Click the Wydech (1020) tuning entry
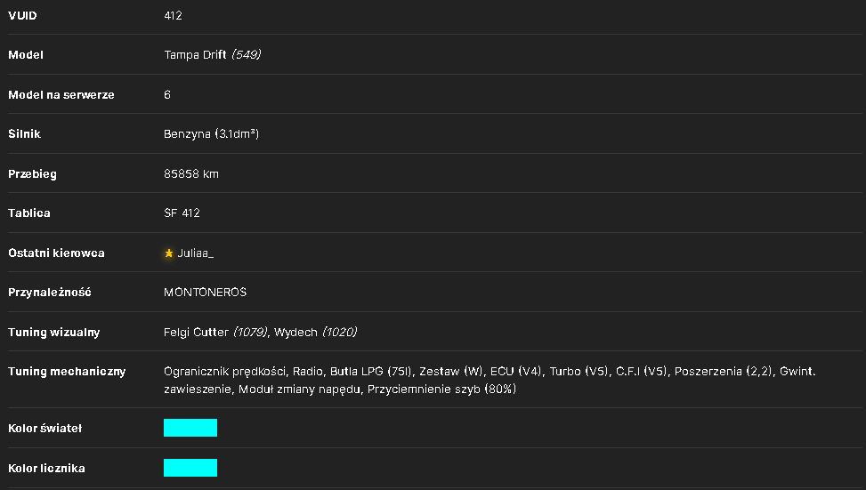 click(315, 333)
